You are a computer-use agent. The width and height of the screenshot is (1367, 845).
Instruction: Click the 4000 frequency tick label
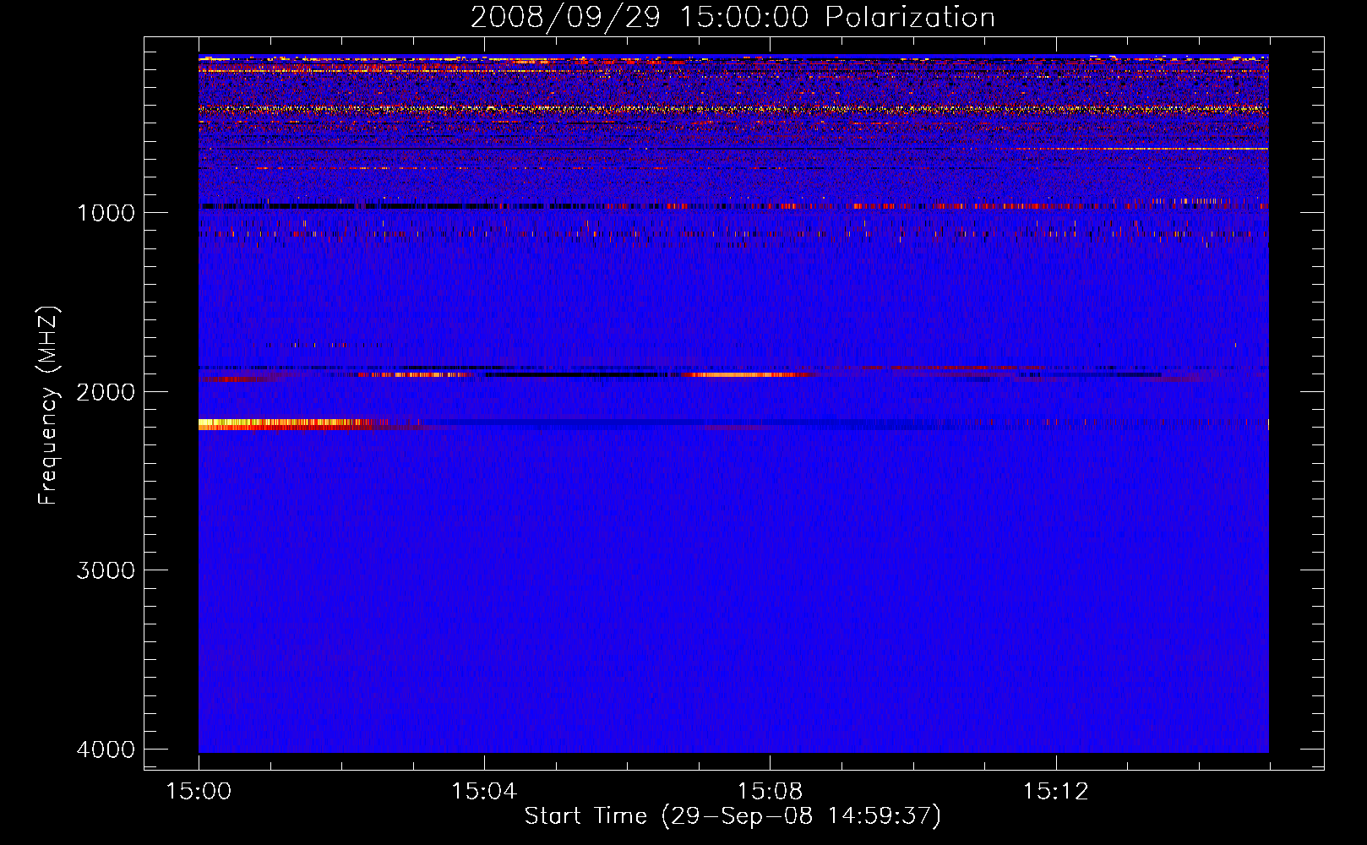pos(106,750)
